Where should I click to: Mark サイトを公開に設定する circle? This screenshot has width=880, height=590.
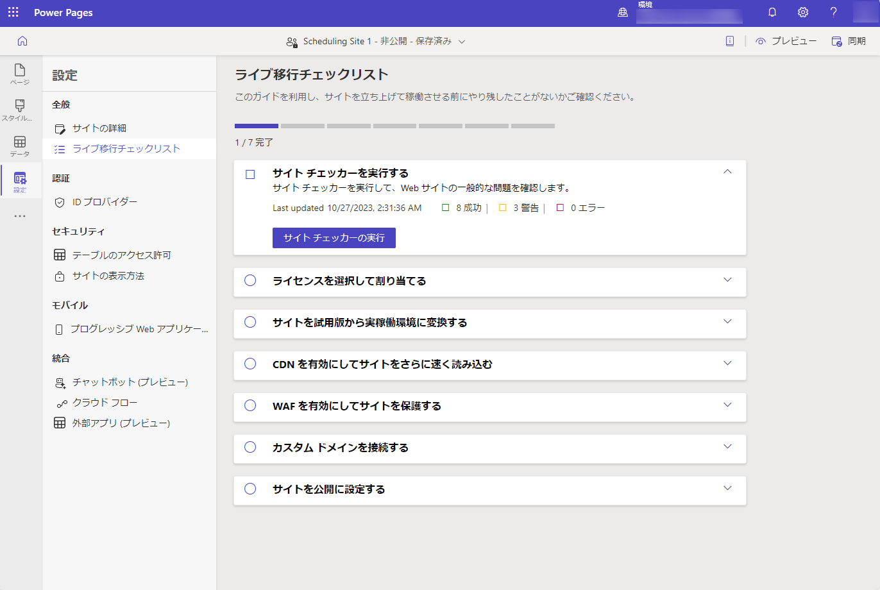250,489
